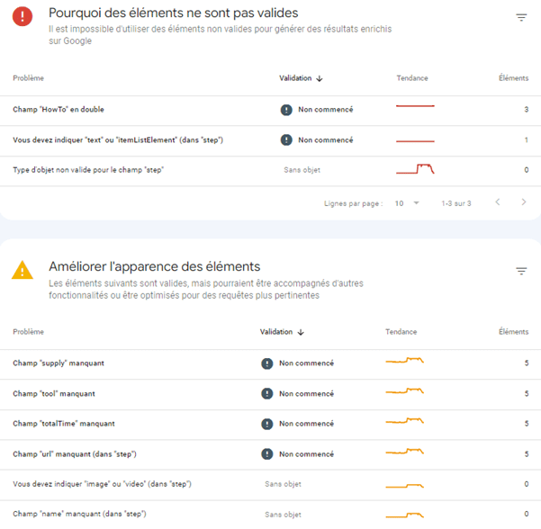This screenshot has height=529, width=541.
Task: Open the lines per page dropdown
Action: (407, 203)
